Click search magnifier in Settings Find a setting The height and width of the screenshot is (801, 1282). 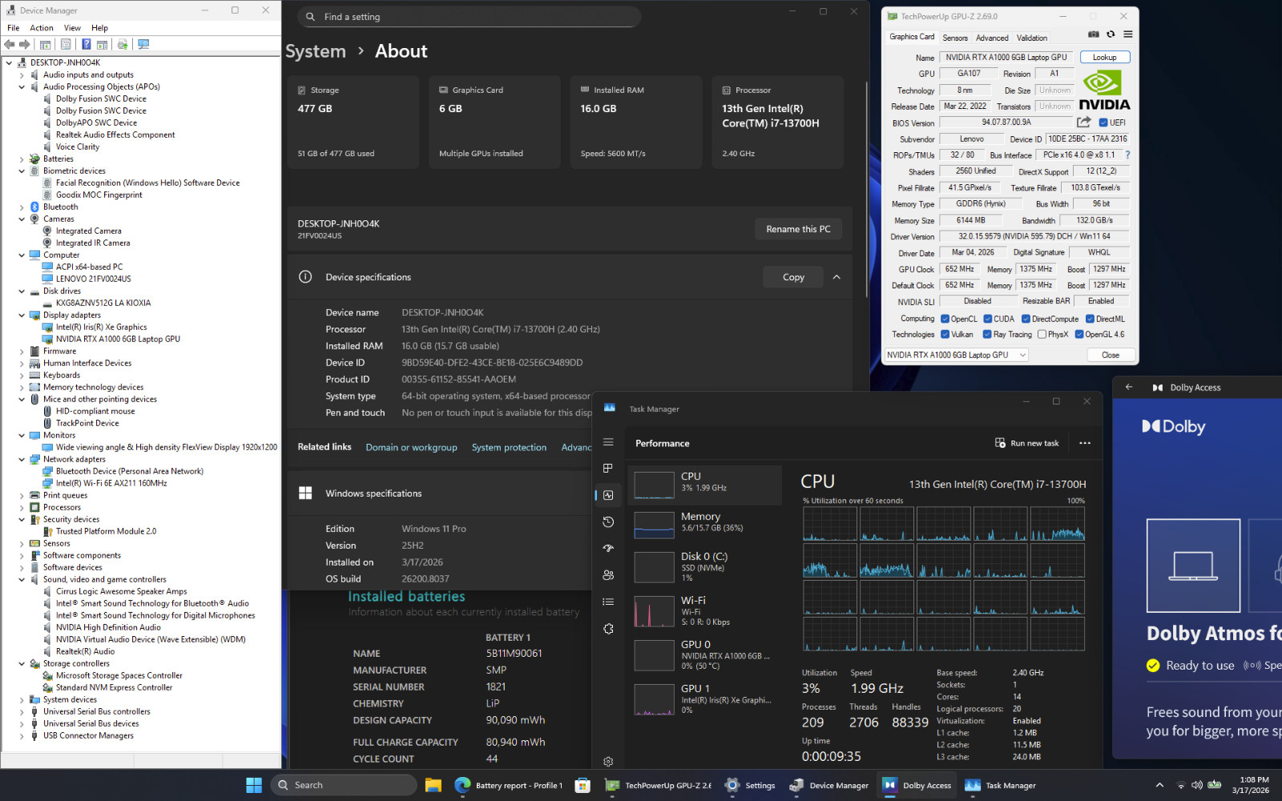click(x=311, y=17)
